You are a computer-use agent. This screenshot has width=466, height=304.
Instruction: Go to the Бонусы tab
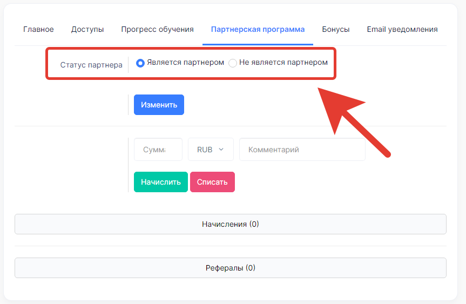(x=335, y=29)
